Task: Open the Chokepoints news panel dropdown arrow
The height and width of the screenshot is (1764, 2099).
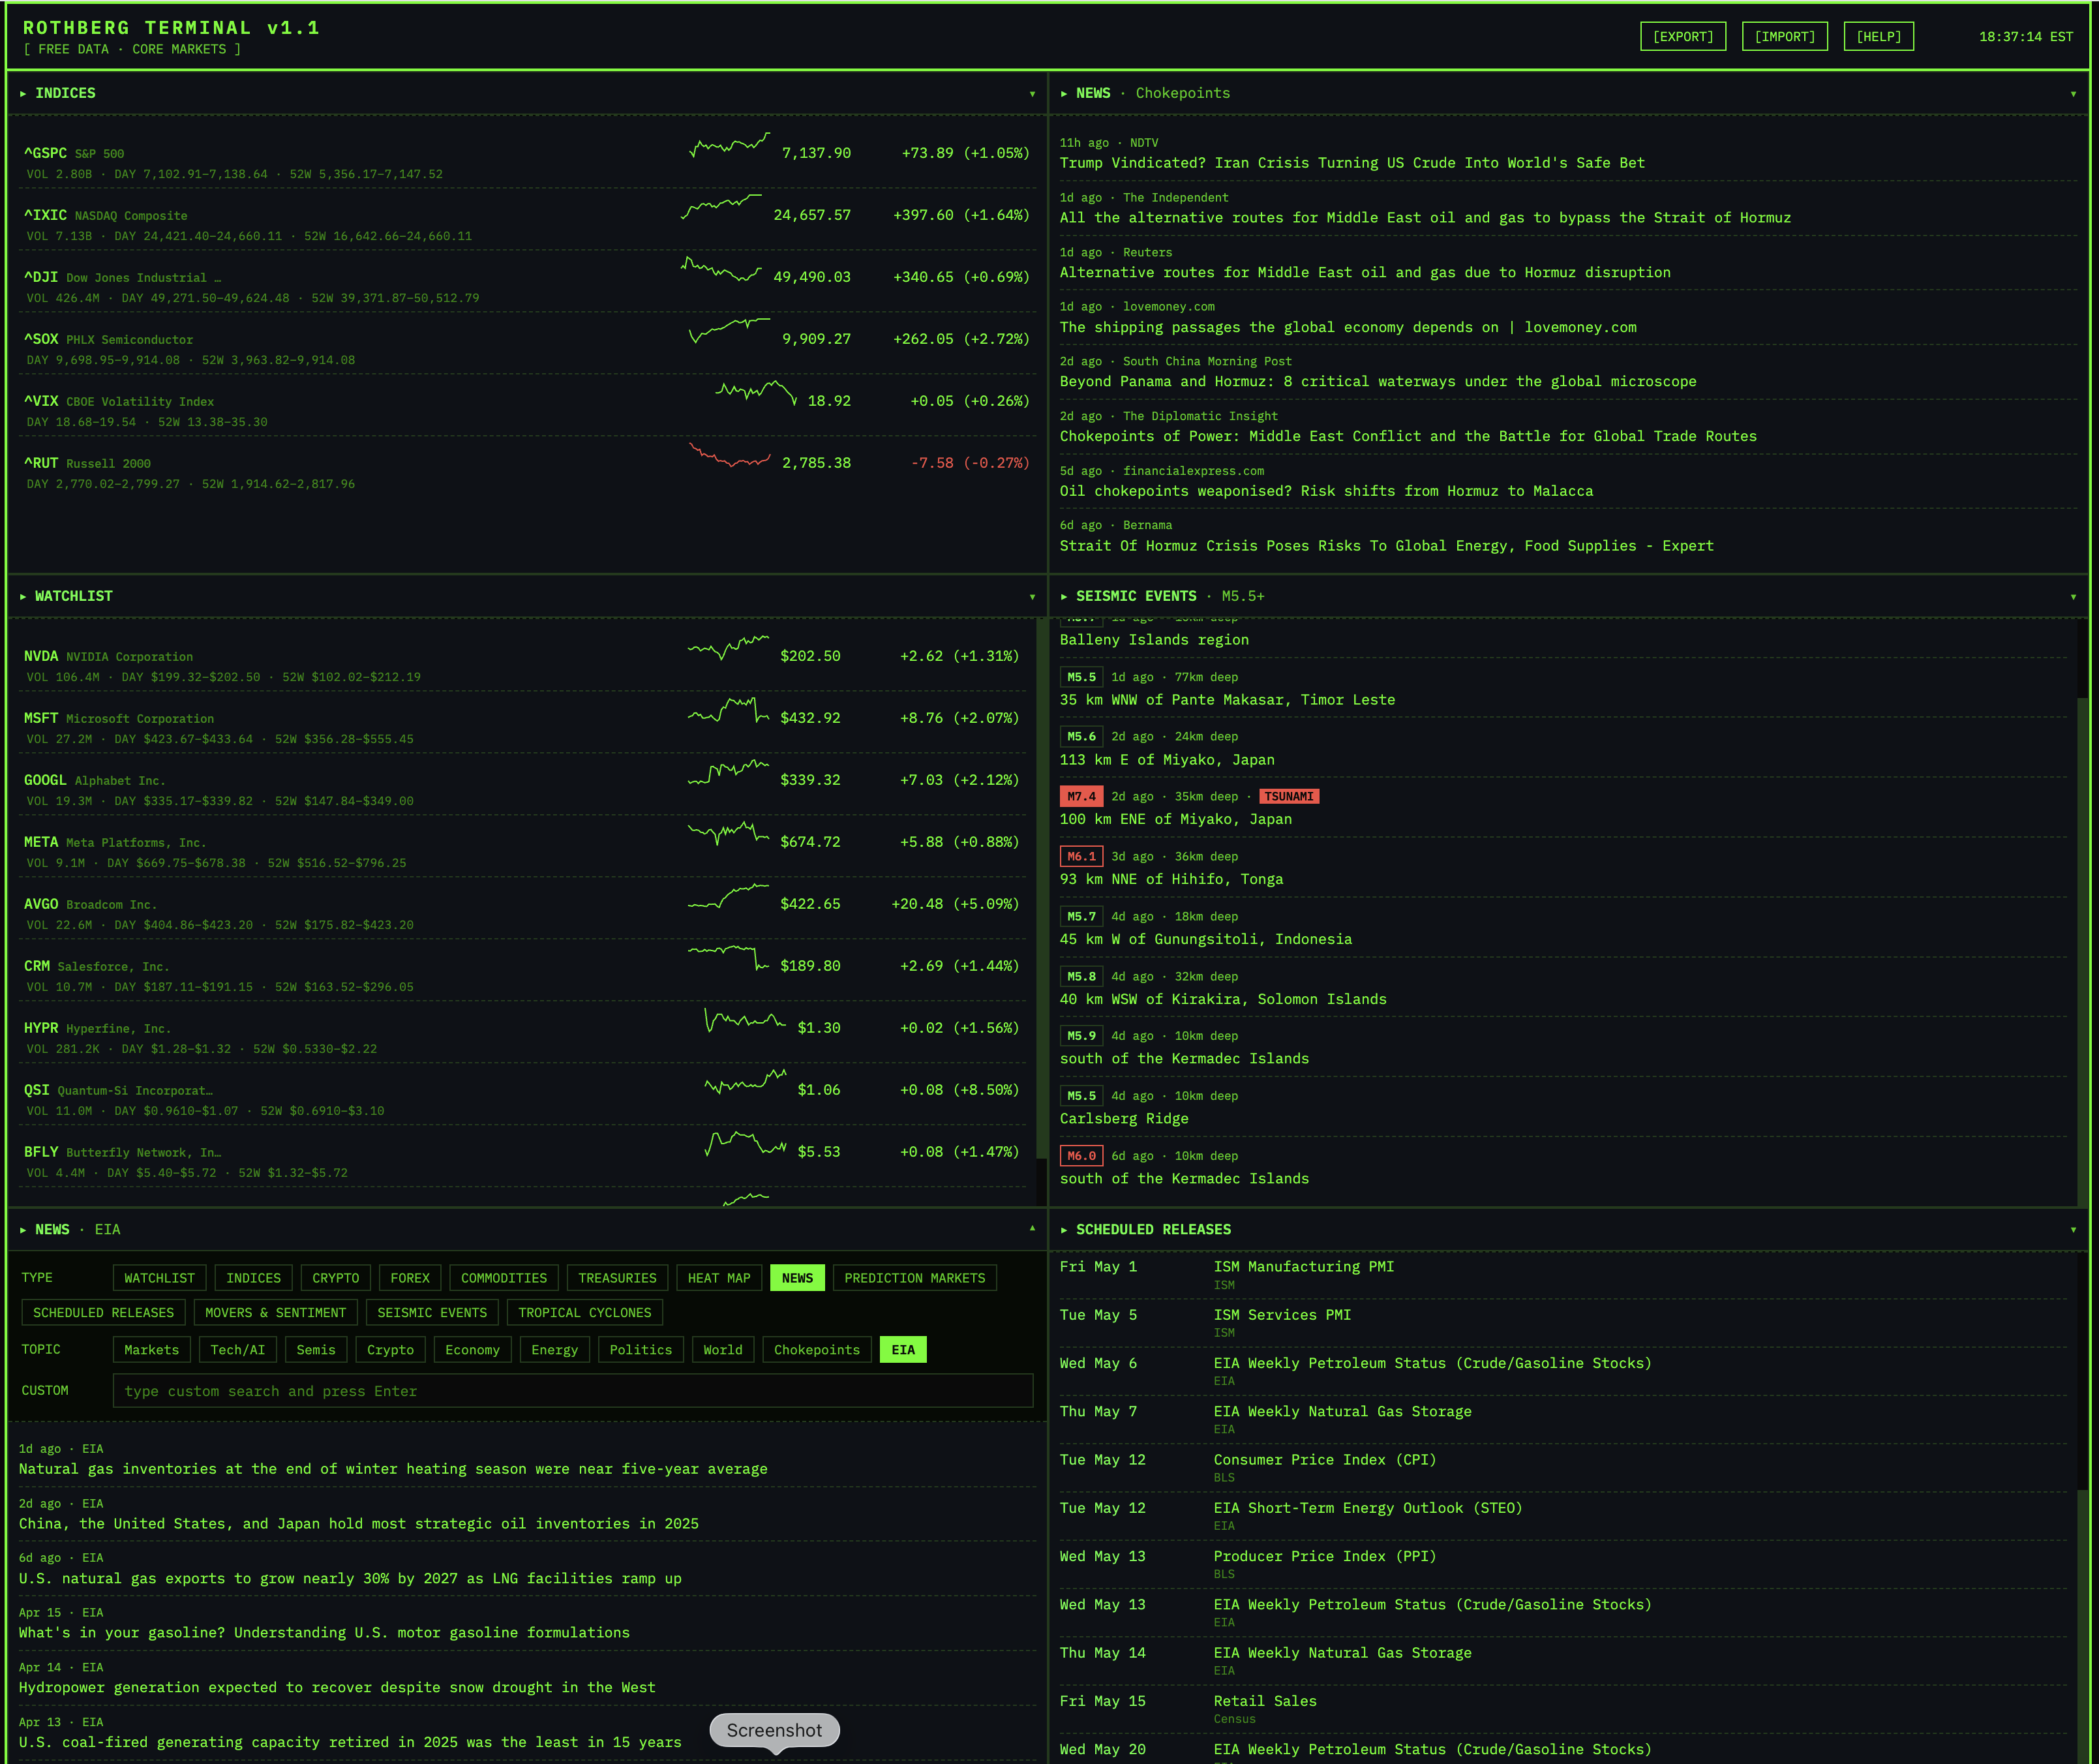Action: tap(2073, 94)
